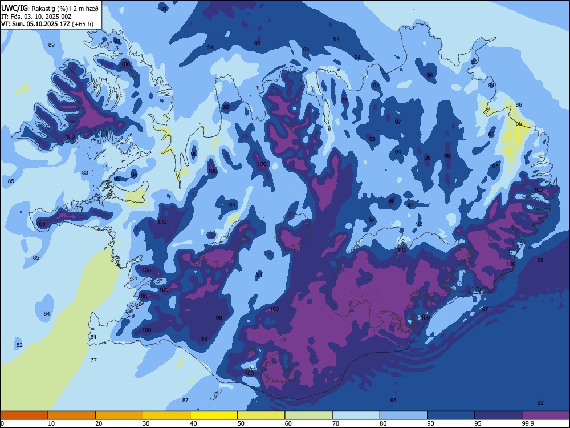
Task: Click the map humidity value '89'
Action: pos(51,45)
